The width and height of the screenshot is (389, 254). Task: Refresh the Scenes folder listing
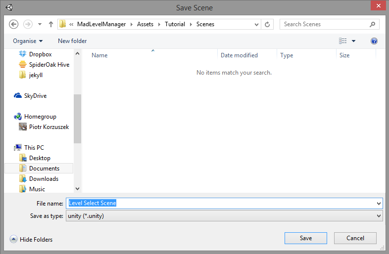point(268,24)
